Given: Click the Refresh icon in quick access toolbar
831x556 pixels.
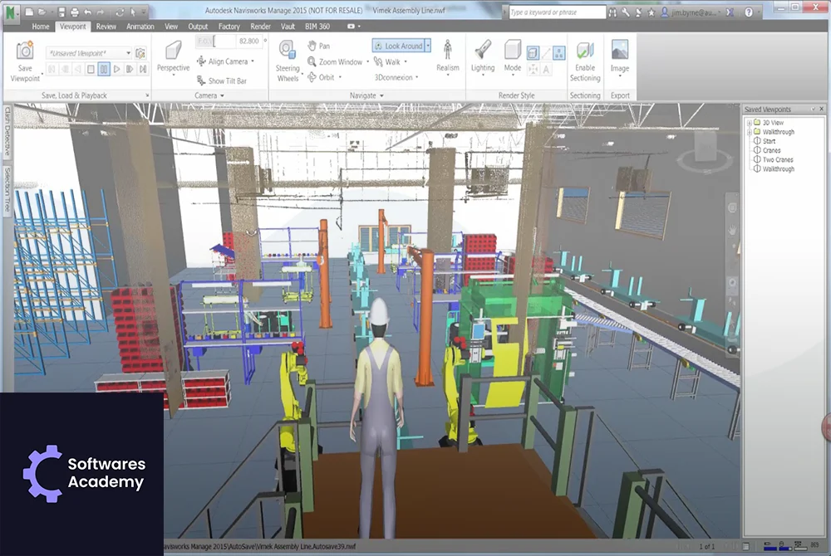Looking at the screenshot, I should coord(120,12).
